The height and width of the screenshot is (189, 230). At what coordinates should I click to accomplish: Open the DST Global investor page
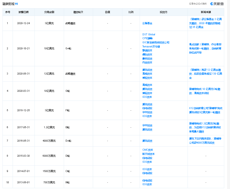(x=149, y=35)
